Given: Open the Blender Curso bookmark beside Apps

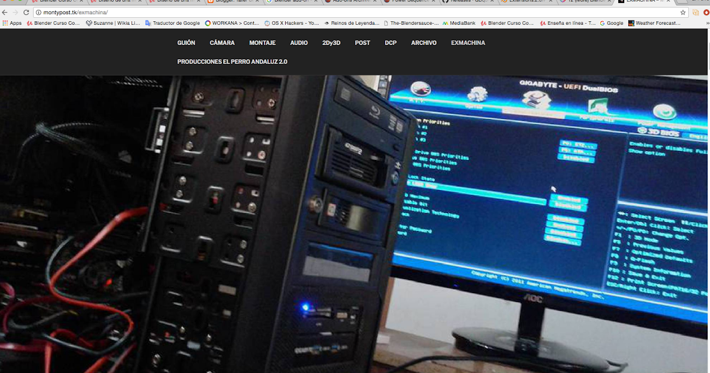Looking at the screenshot, I should coord(53,23).
